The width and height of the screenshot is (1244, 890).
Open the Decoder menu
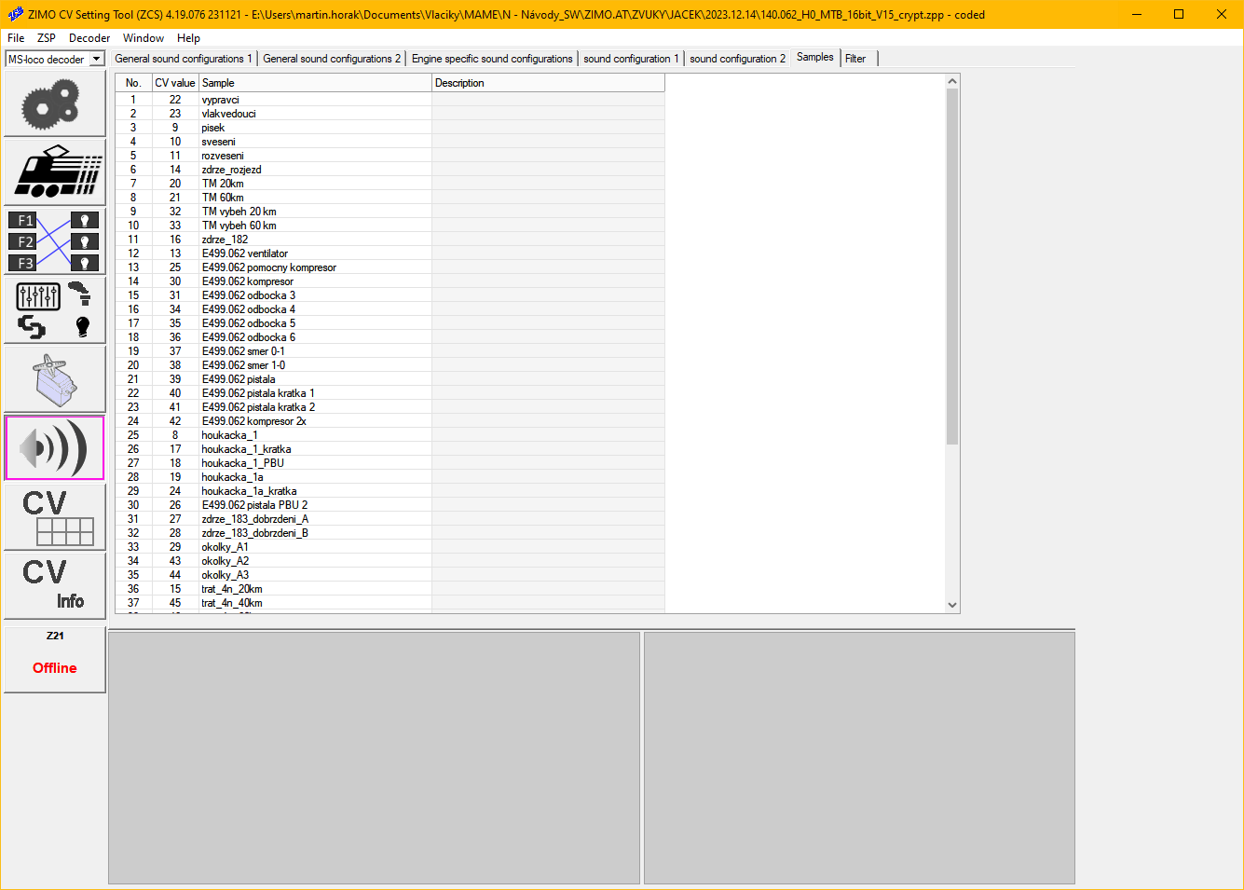(x=89, y=38)
